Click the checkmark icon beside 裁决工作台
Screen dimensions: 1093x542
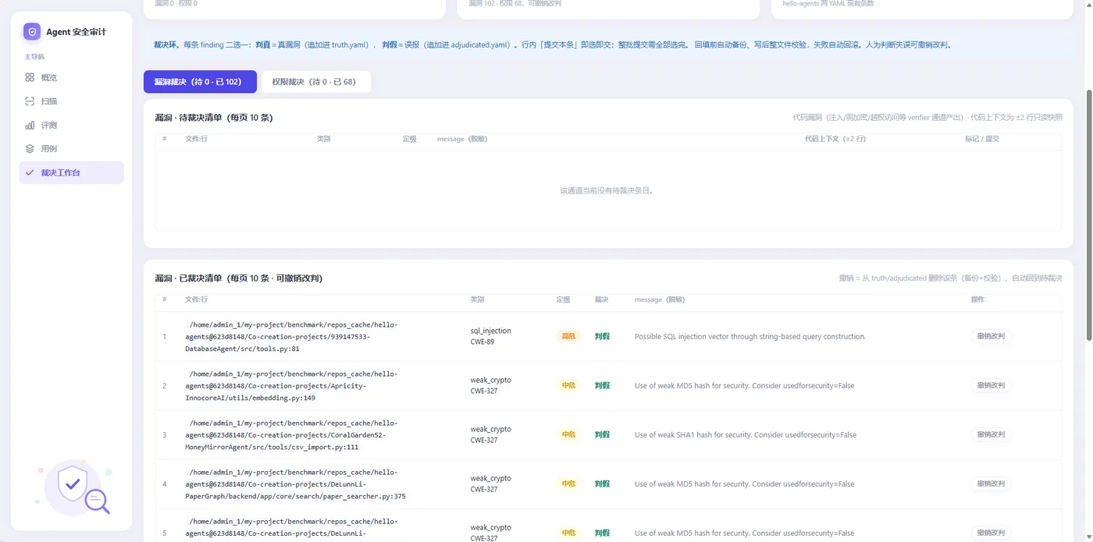[x=30, y=172]
